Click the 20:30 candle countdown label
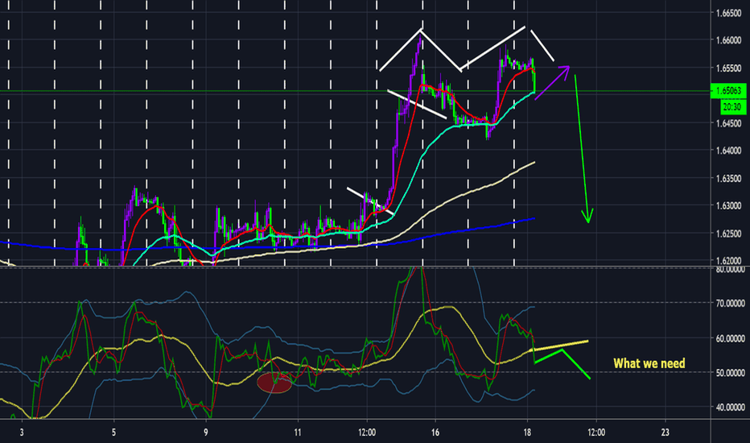750x443 pixels. [x=732, y=107]
